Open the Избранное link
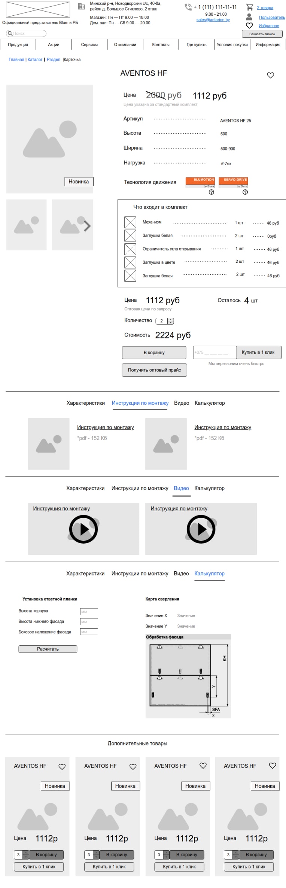Image resolution: width=286 pixels, height=888 pixels. point(269,26)
